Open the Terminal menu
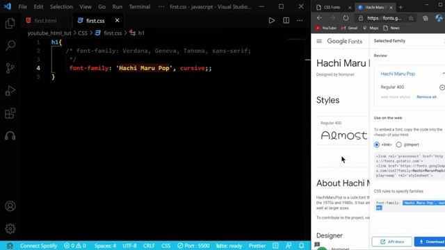The height and width of the screenshot is (250, 445). pos(140,7)
